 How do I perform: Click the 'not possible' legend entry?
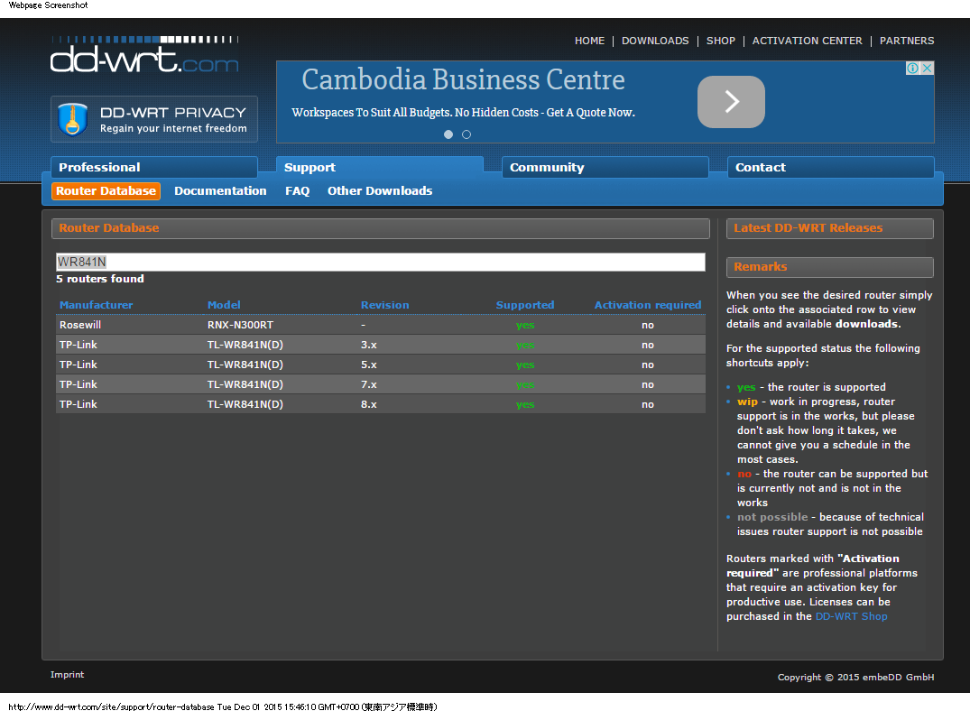pyautogui.click(x=772, y=517)
